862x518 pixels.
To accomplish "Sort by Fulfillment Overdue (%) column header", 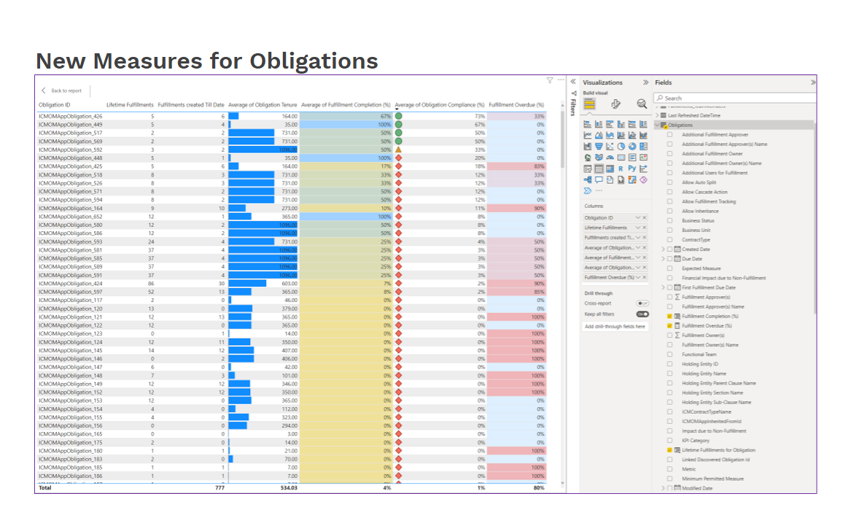I will [x=516, y=105].
